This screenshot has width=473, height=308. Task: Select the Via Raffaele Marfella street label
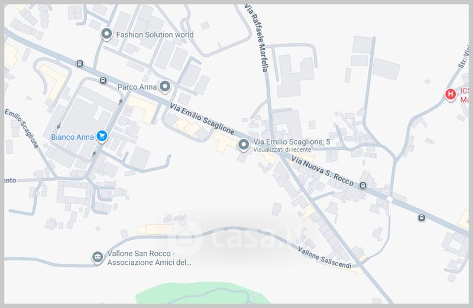click(x=257, y=38)
